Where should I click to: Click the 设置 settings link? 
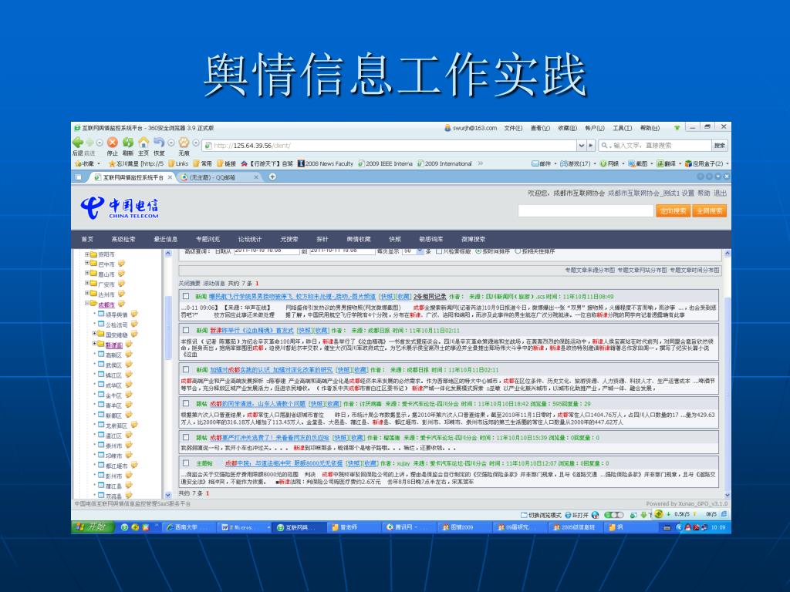688,193
